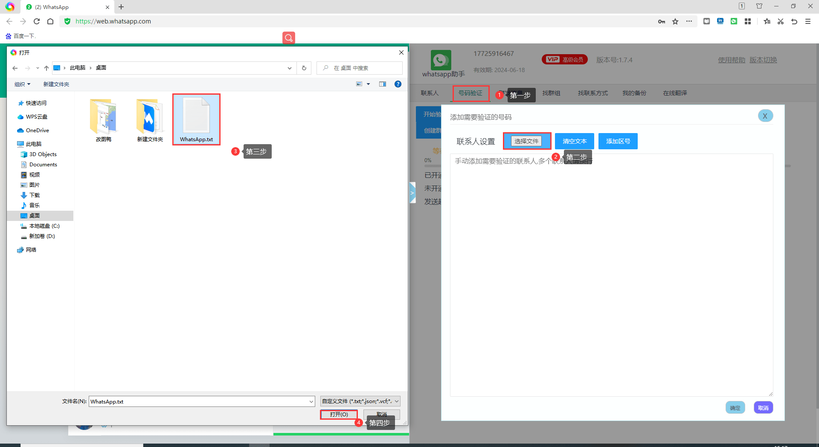The width and height of the screenshot is (819, 447).
Task: Open the file dialog help icon
Action: tap(398, 84)
